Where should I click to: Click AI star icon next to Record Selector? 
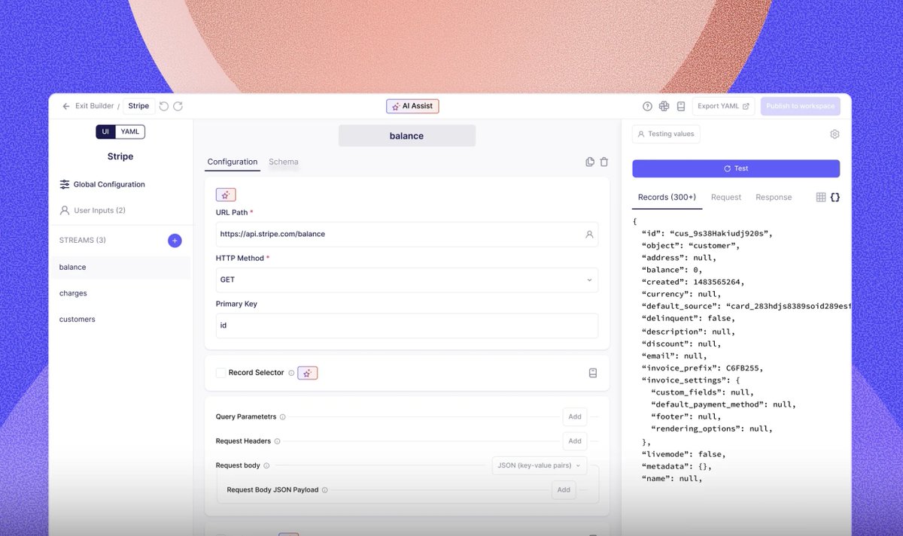[308, 373]
